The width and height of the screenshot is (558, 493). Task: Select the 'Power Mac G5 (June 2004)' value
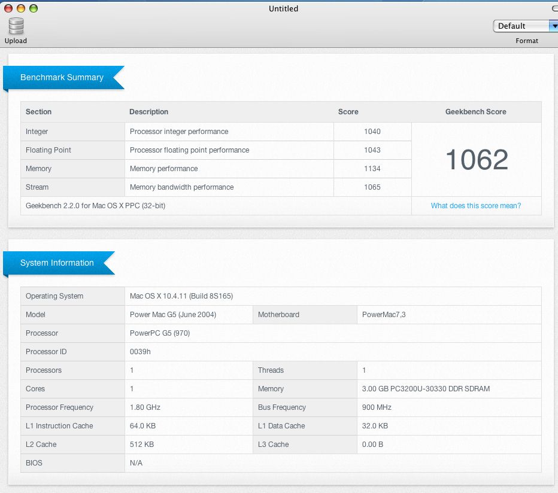point(173,315)
